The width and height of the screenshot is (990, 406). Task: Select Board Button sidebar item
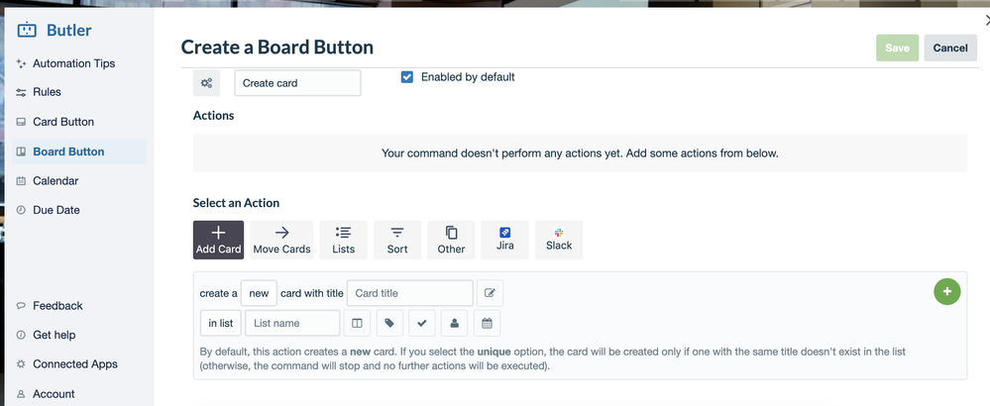click(79, 152)
